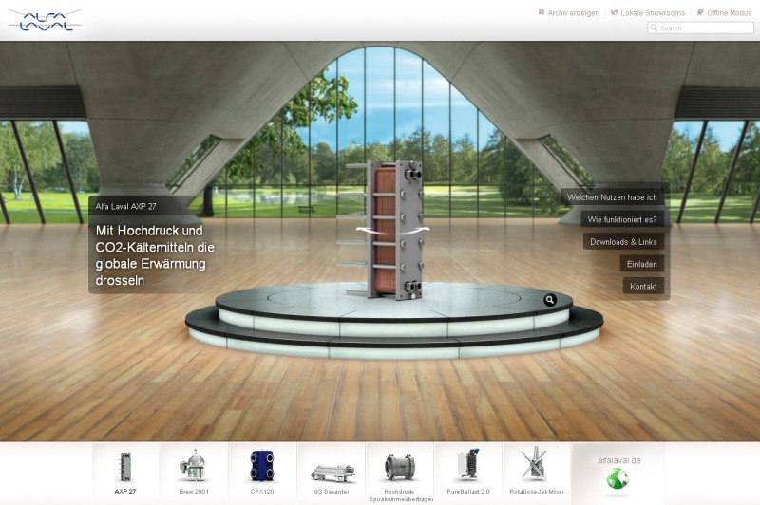The image size is (760, 505).
Task: Select the Hochdruck-Spiralwärmeübertrager thumbnail
Action: coord(400,467)
